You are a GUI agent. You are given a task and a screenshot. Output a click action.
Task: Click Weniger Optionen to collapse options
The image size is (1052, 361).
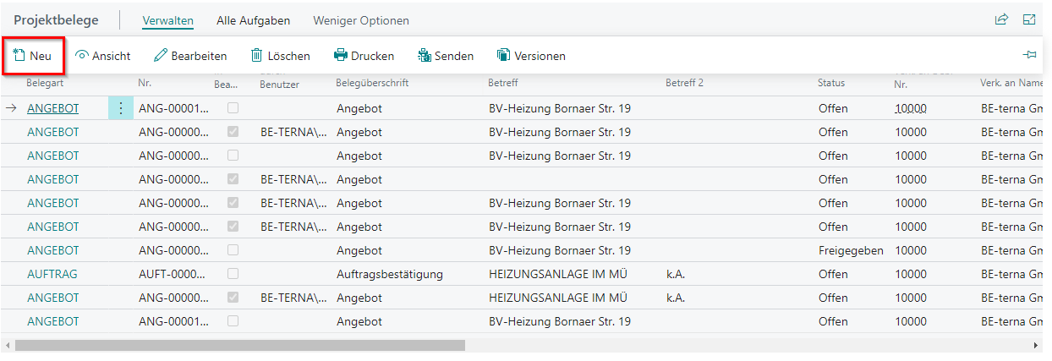point(360,20)
